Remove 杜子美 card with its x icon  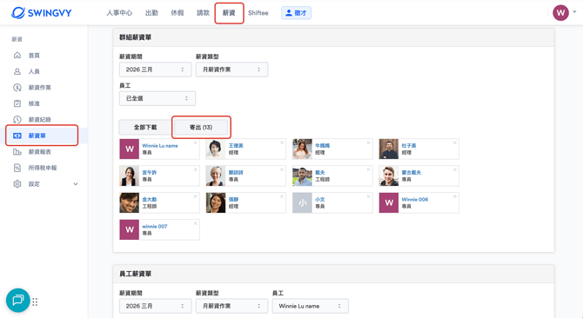[455, 142]
